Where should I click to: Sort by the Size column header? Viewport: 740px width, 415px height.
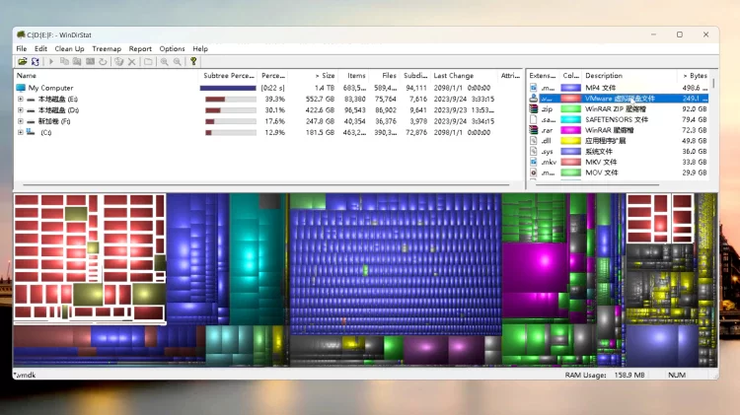(x=325, y=75)
